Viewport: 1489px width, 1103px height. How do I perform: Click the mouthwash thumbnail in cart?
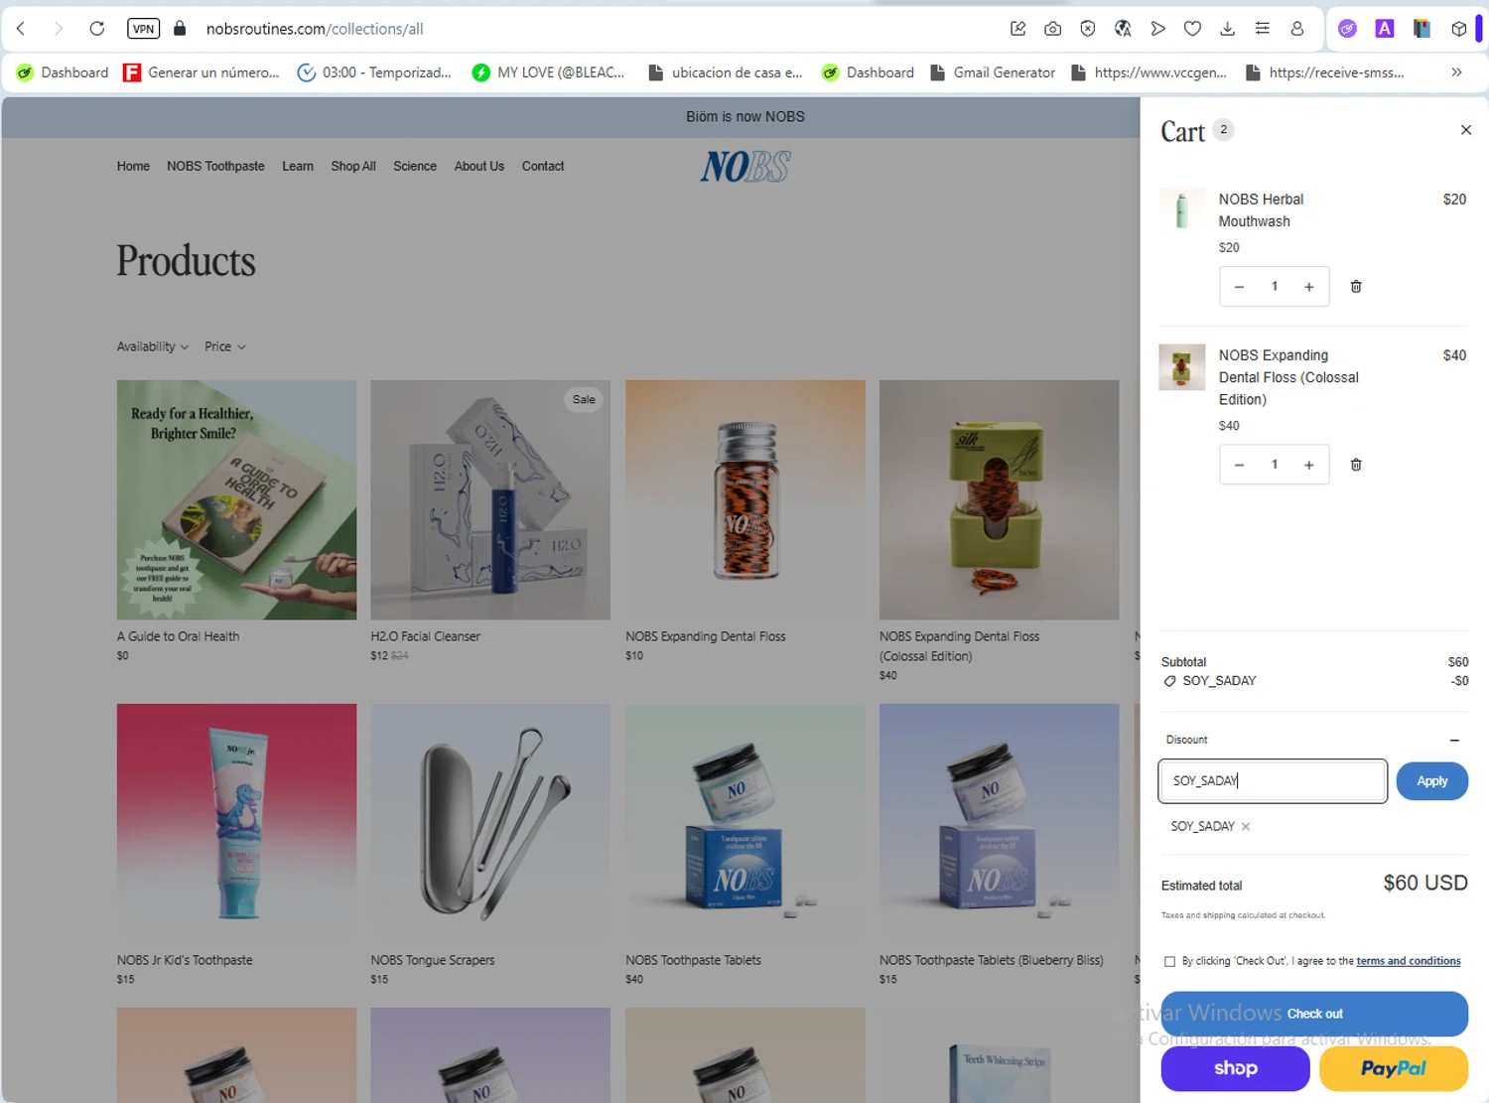(x=1181, y=210)
